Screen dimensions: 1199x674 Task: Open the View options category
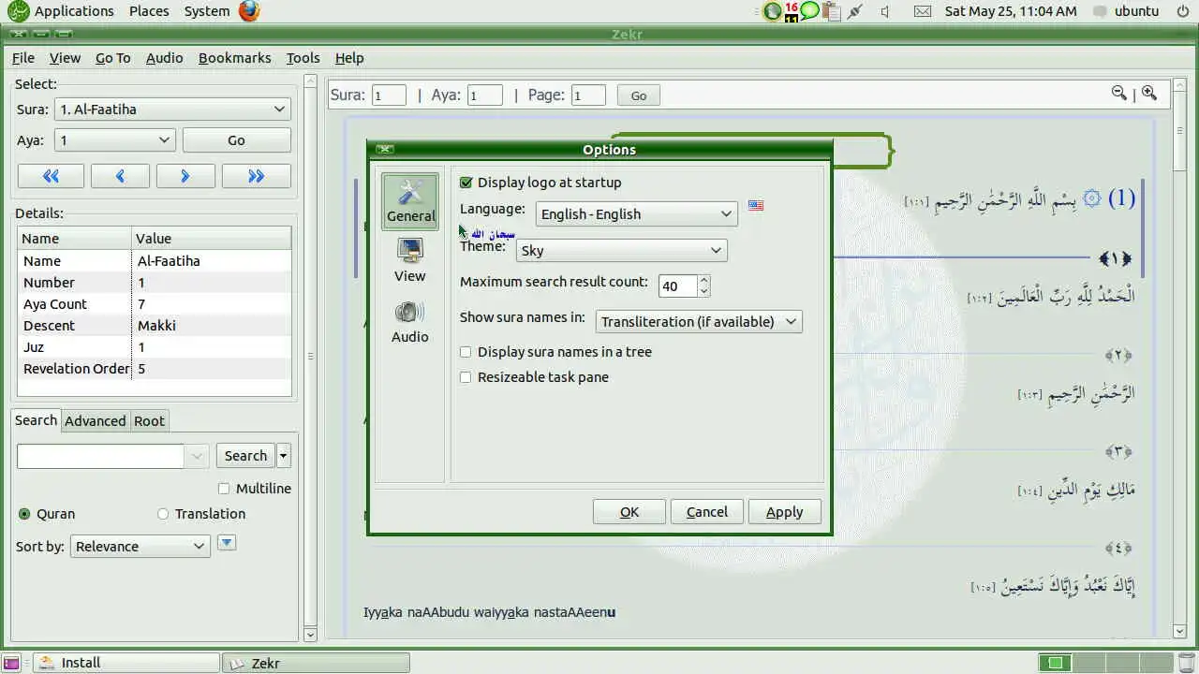tap(409, 260)
